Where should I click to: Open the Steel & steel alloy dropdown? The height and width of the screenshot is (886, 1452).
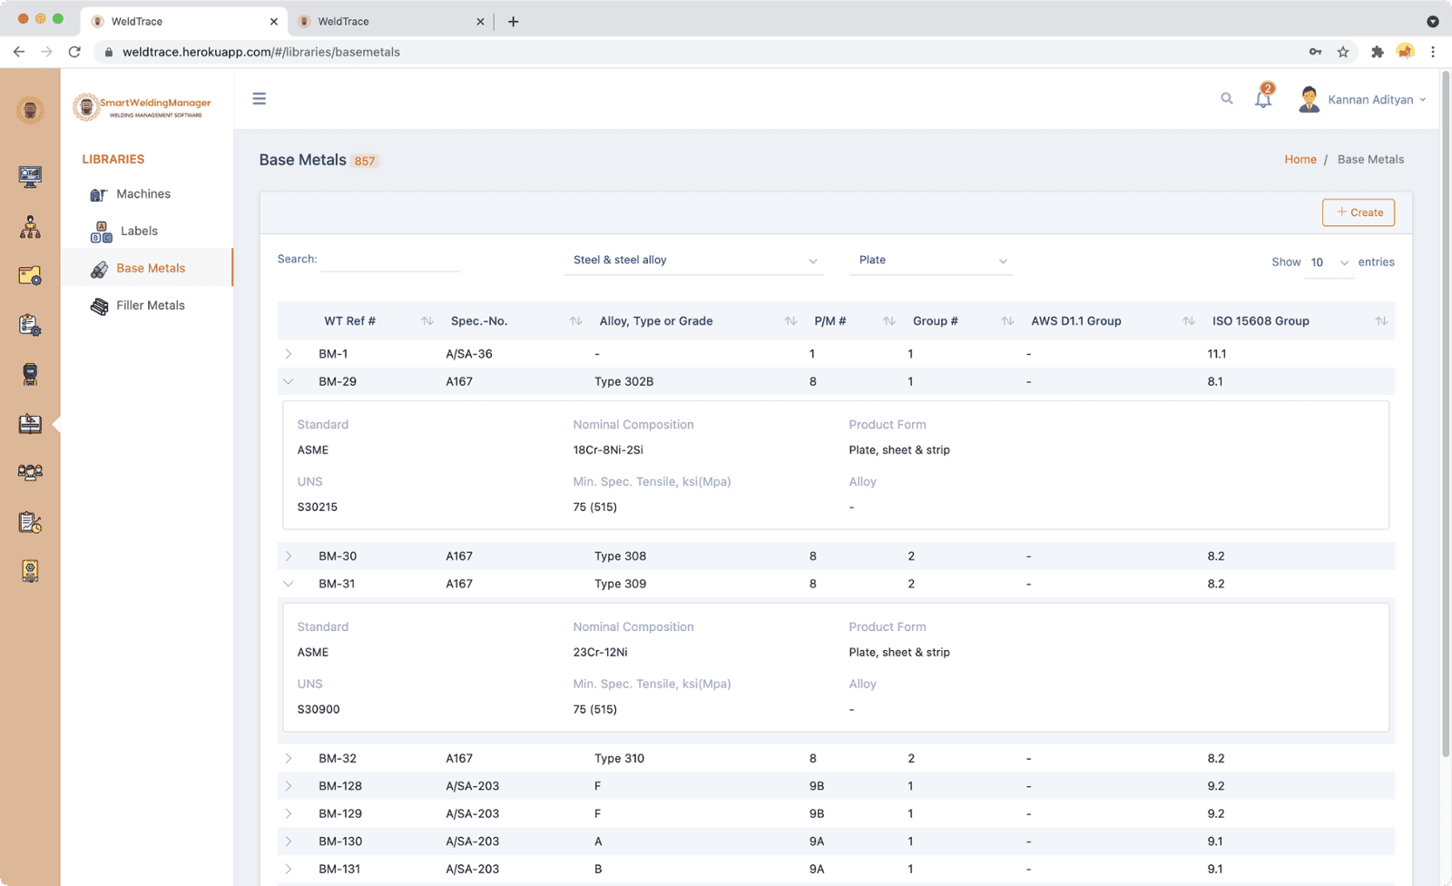(693, 261)
